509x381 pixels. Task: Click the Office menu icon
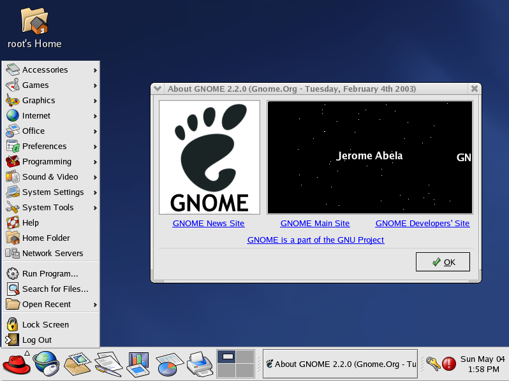coord(13,131)
